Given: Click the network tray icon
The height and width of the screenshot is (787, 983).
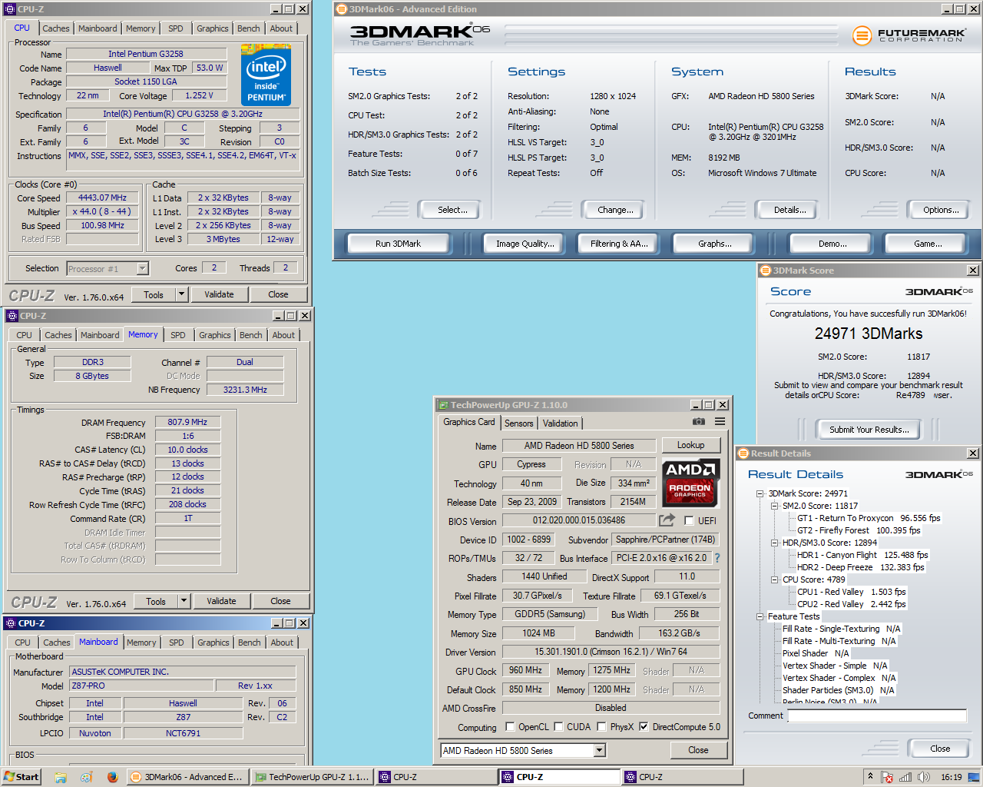Looking at the screenshot, I should pos(905,777).
